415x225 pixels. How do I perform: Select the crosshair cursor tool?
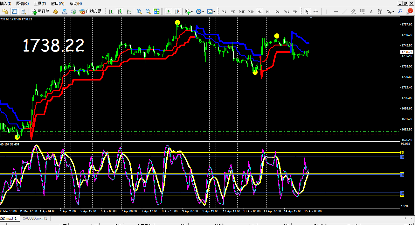316,11
